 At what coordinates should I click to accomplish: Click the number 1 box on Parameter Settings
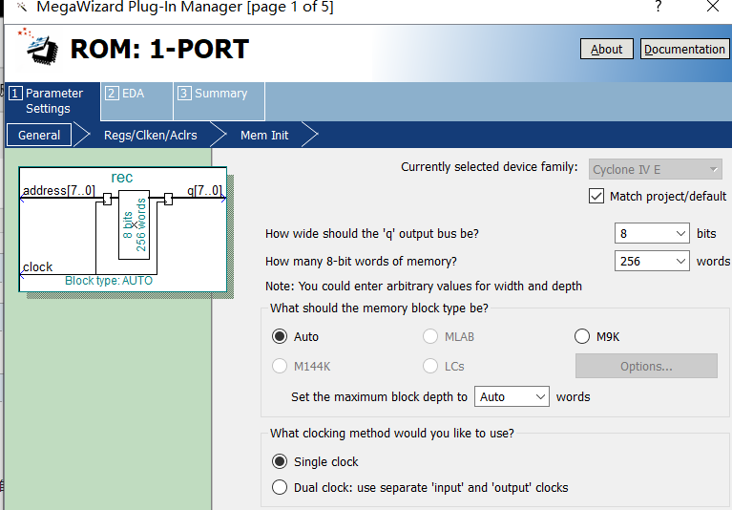(x=14, y=94)
